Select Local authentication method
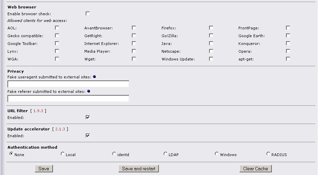 pos(63,154)
